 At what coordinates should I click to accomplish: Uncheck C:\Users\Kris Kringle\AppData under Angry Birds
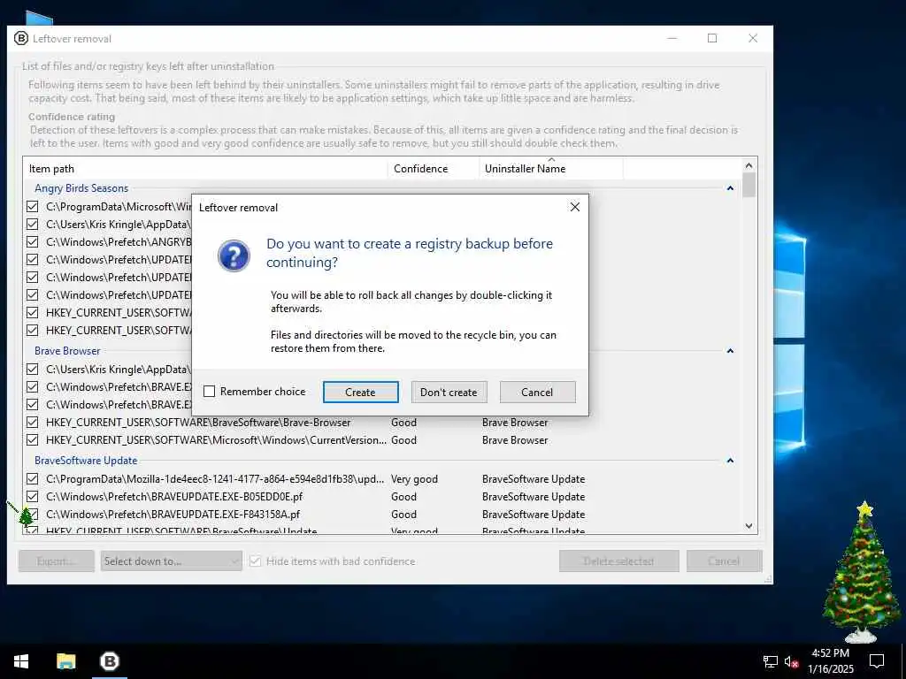pos(33,225)
